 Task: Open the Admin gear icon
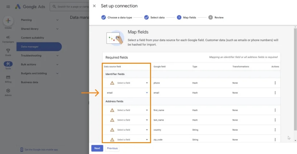(8, 91)
